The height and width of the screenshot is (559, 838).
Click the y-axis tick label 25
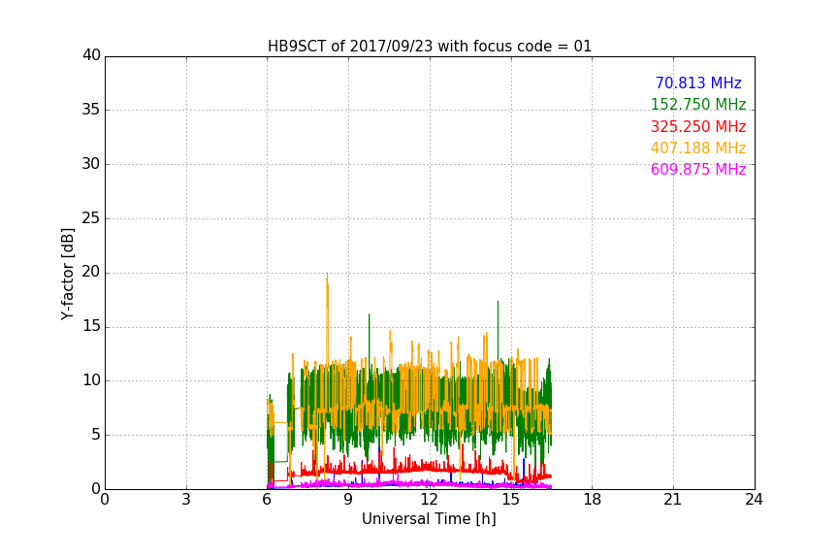click(91, 217)
